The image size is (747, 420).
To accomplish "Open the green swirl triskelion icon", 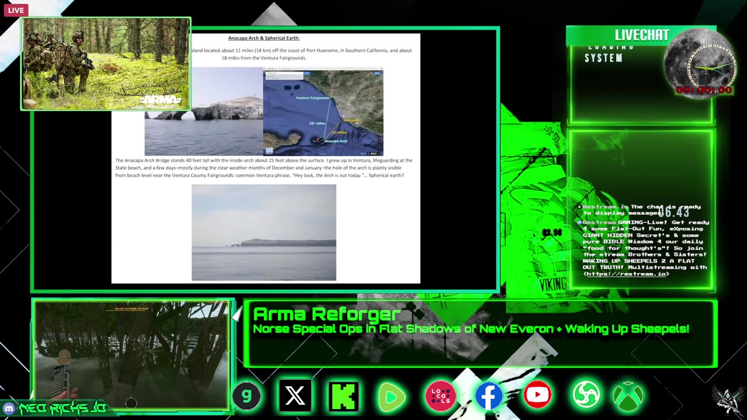I will click(x=586, y=395).
